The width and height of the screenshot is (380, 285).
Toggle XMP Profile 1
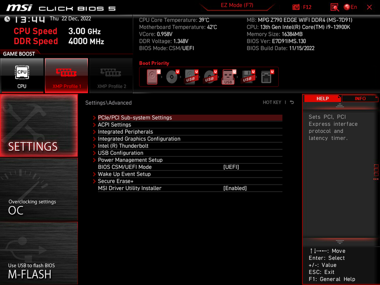point(67,75)
